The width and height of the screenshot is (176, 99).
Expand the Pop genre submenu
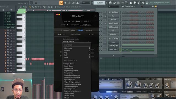pyautogui.click(x=77, y=53)
